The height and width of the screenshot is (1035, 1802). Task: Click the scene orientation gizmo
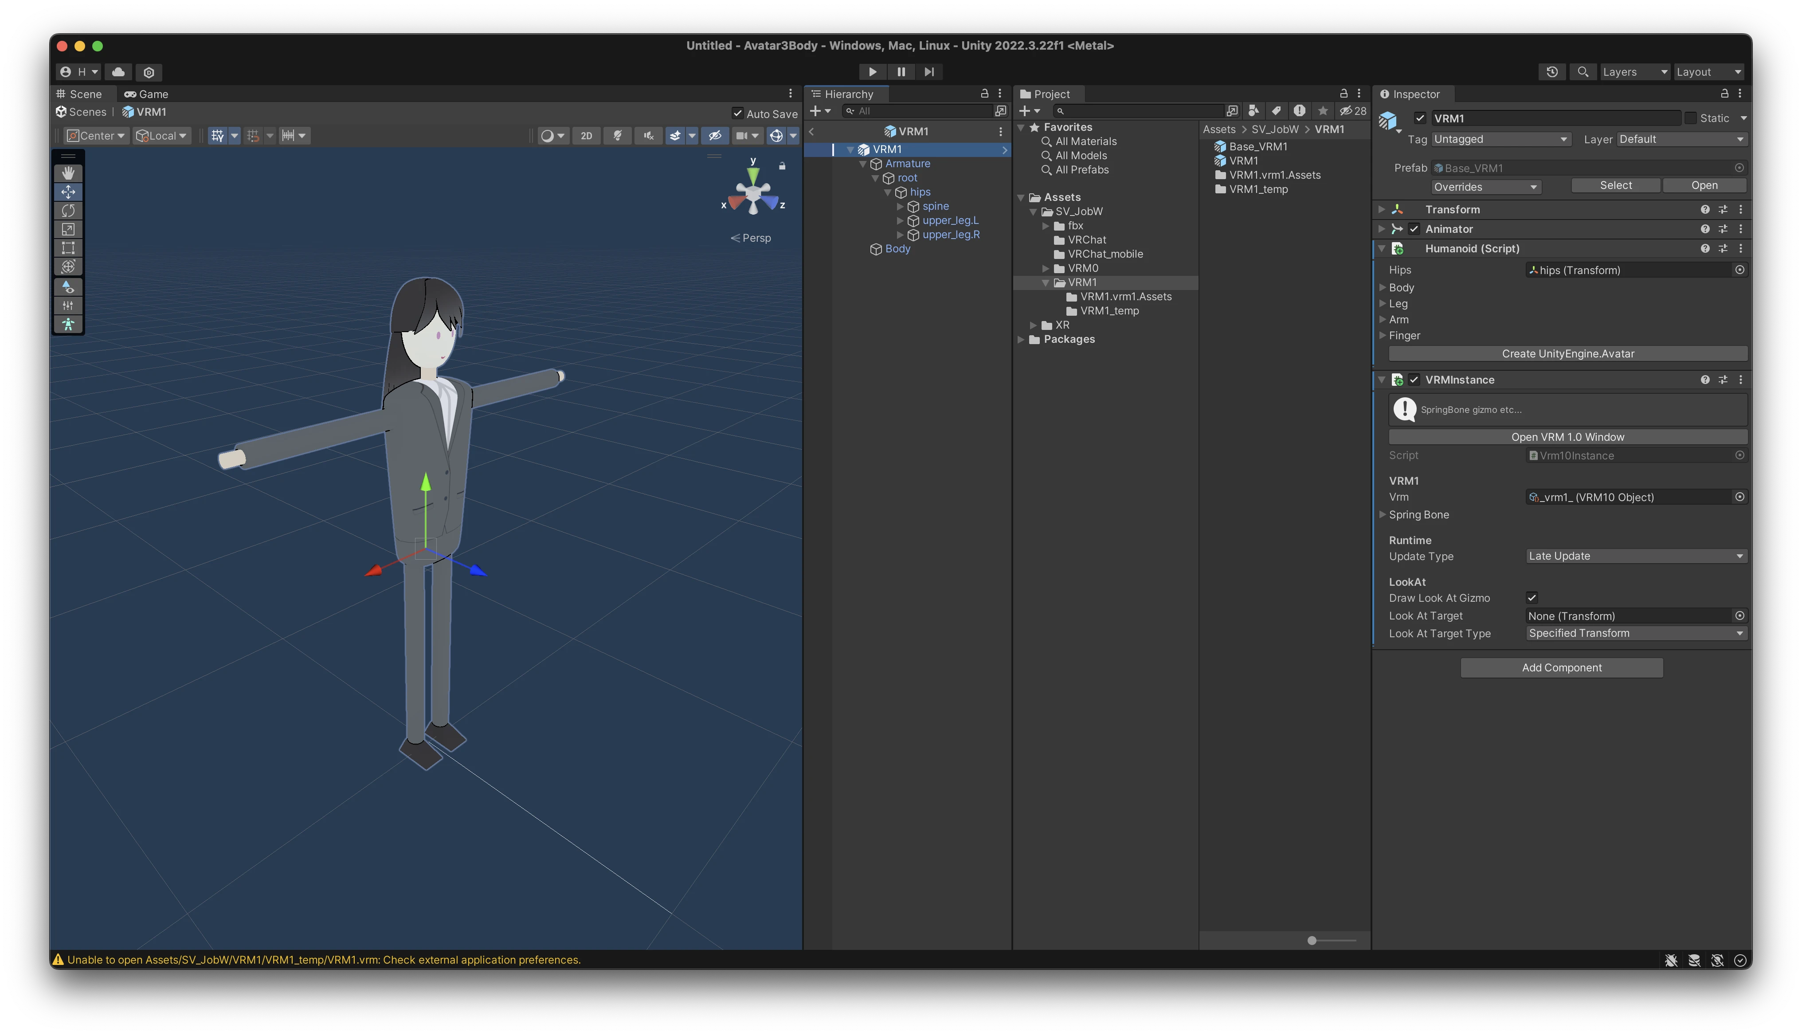(x=753, y=194)
